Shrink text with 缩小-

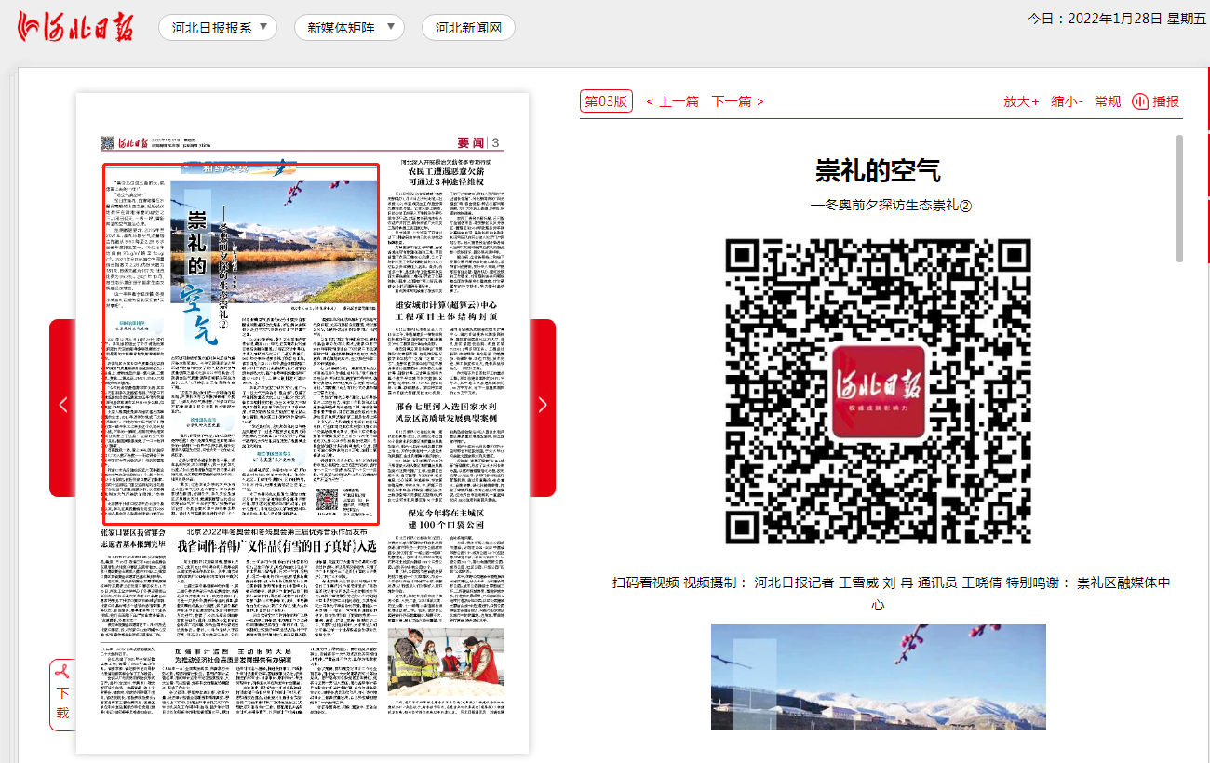tap(1067, 101)
